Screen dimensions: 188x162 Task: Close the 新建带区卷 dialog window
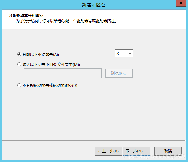click(x=181, y=3)
